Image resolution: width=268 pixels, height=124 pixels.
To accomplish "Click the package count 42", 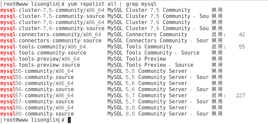I will click(x=242, y=35).
